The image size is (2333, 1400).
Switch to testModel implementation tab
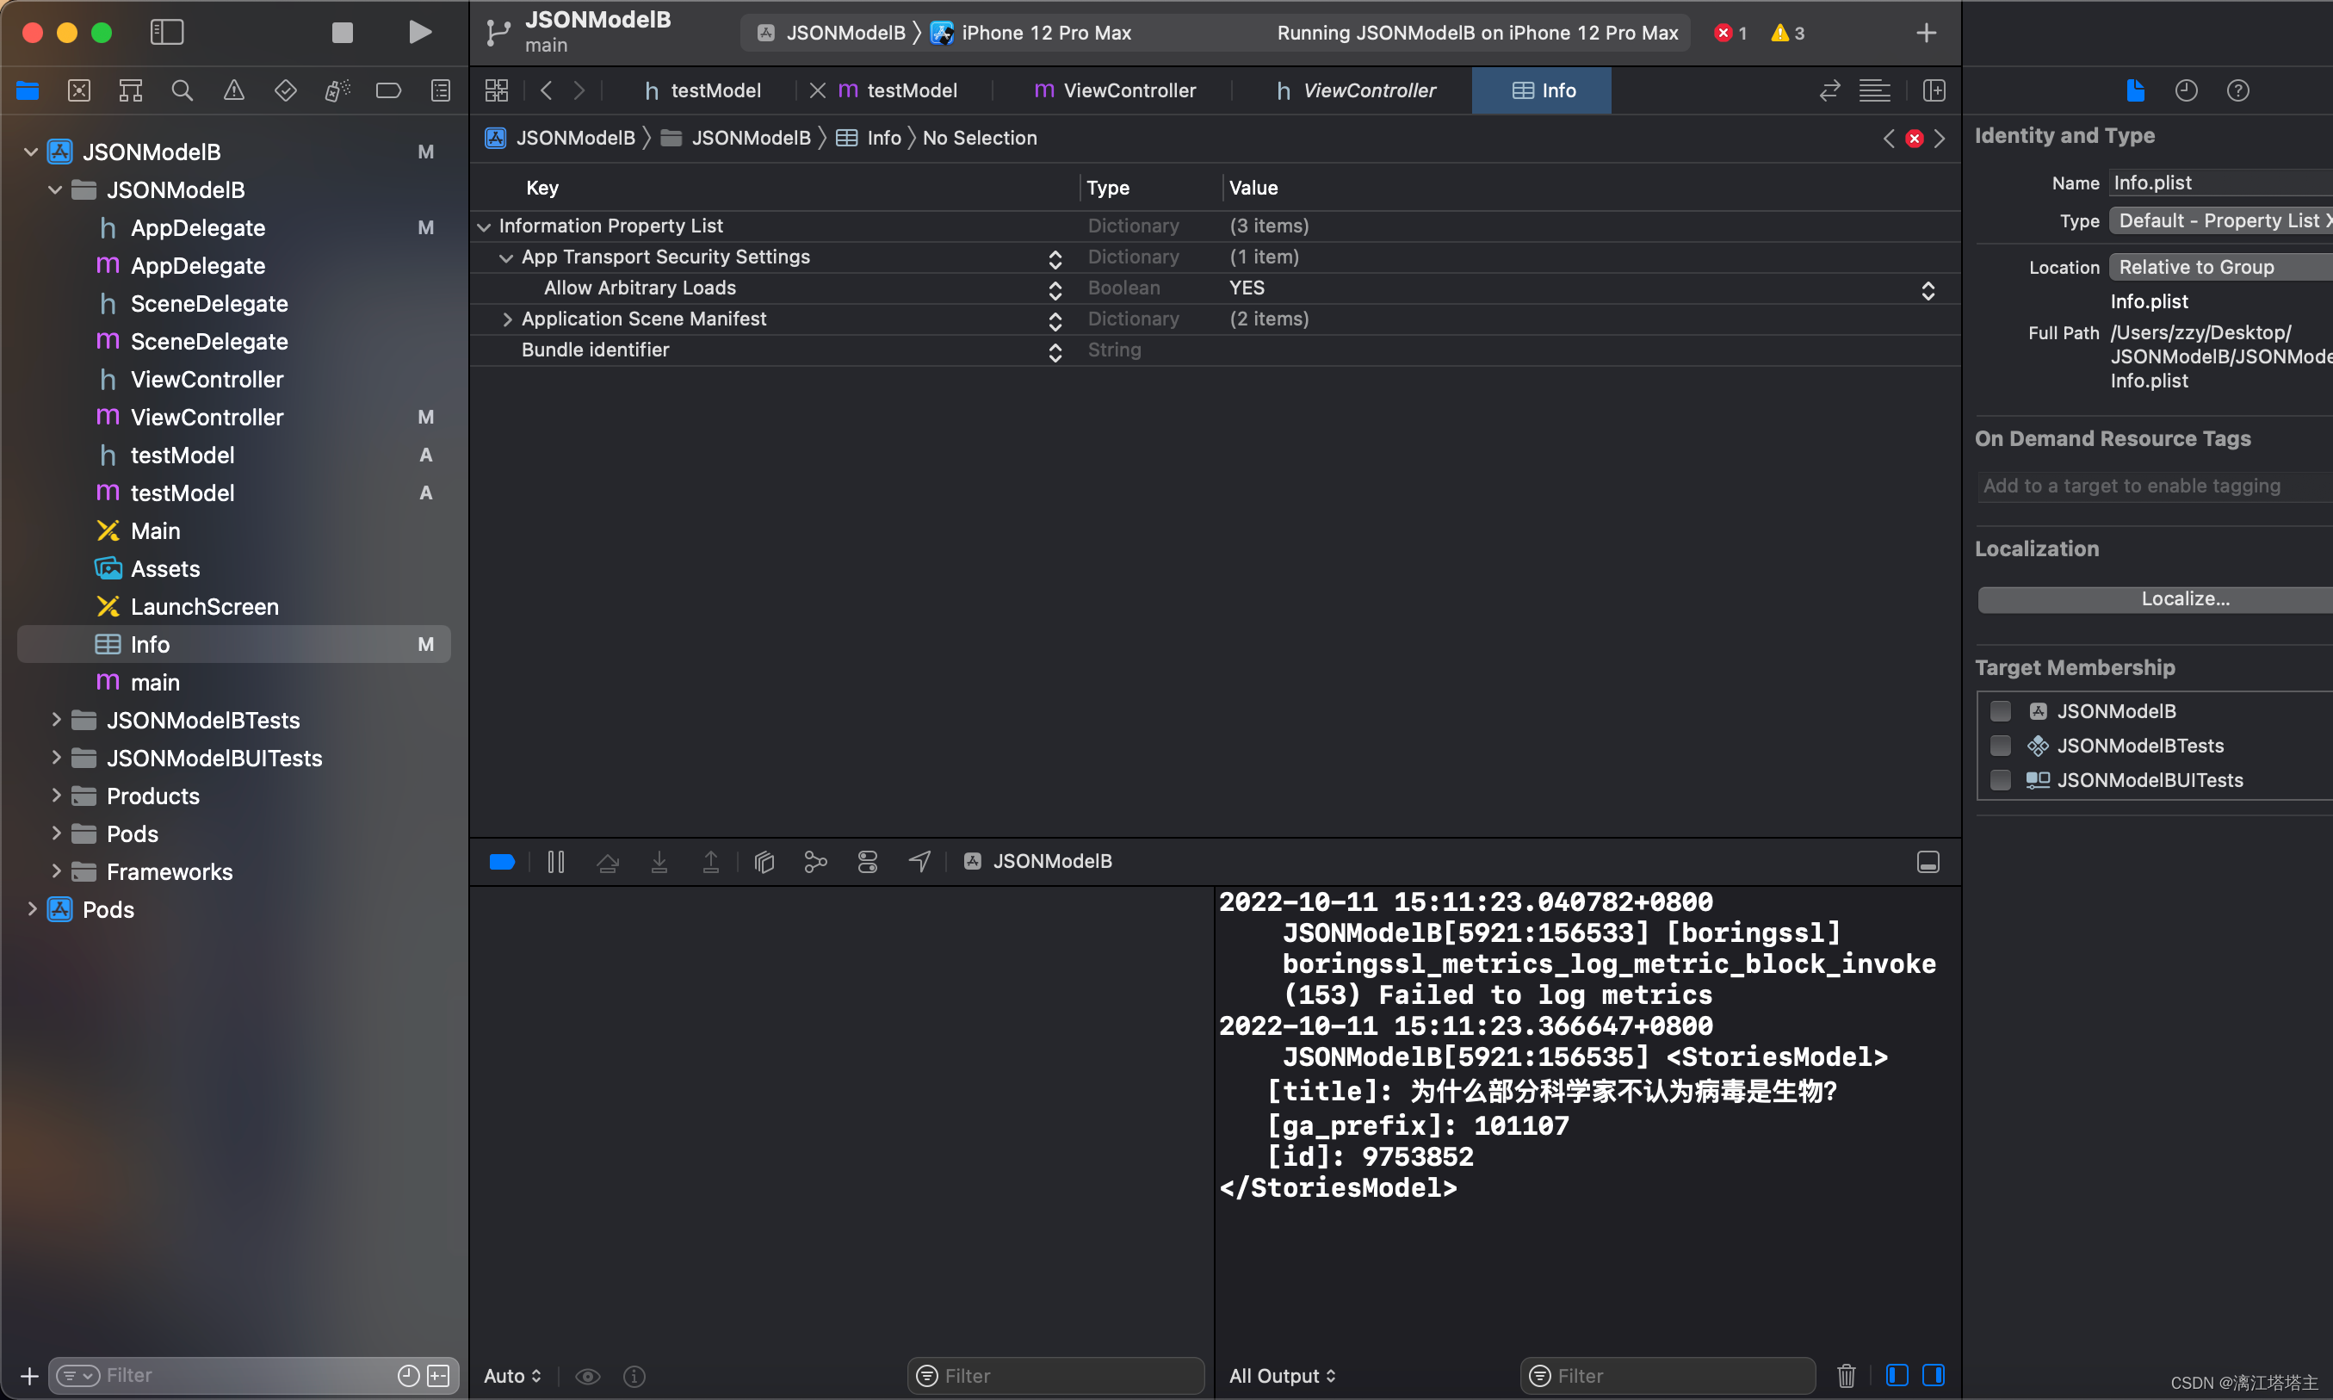point(897,90)
